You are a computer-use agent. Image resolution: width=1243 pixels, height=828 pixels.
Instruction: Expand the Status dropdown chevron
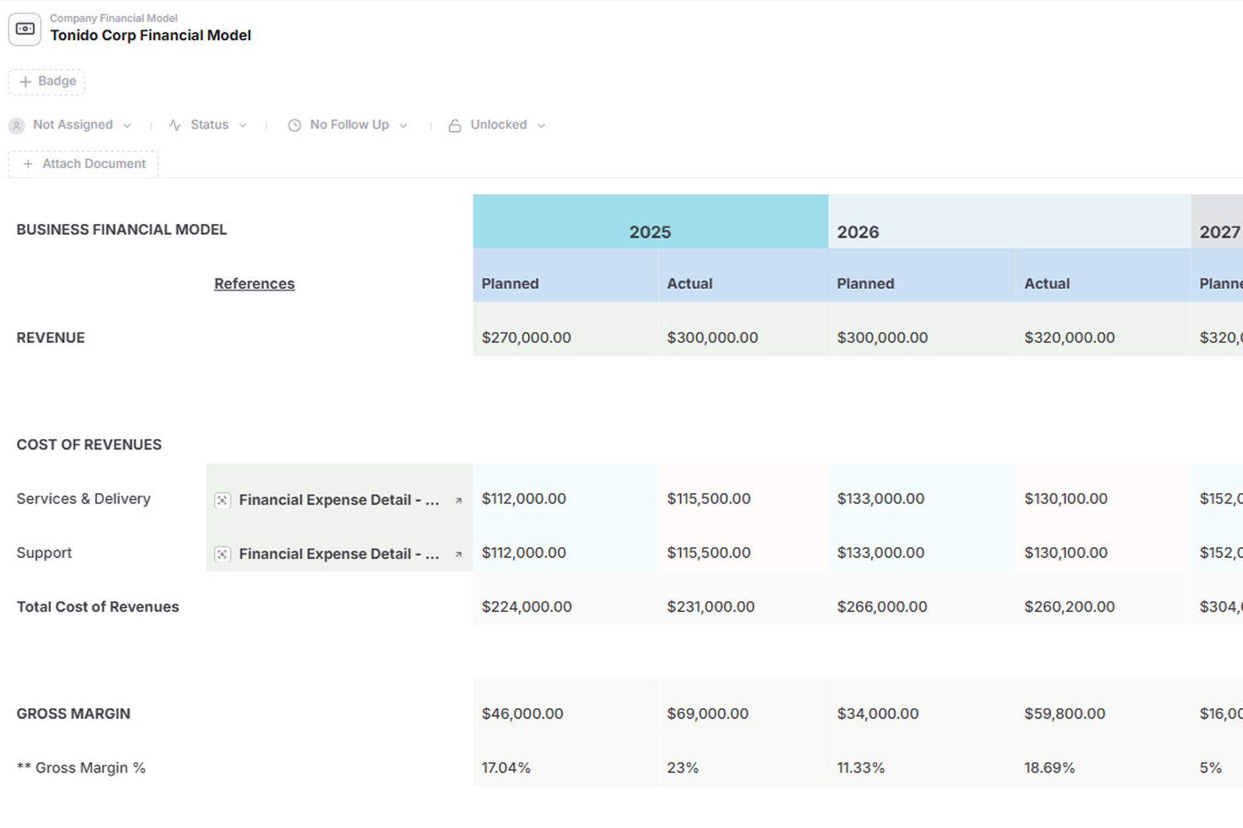tap(243, 126)
